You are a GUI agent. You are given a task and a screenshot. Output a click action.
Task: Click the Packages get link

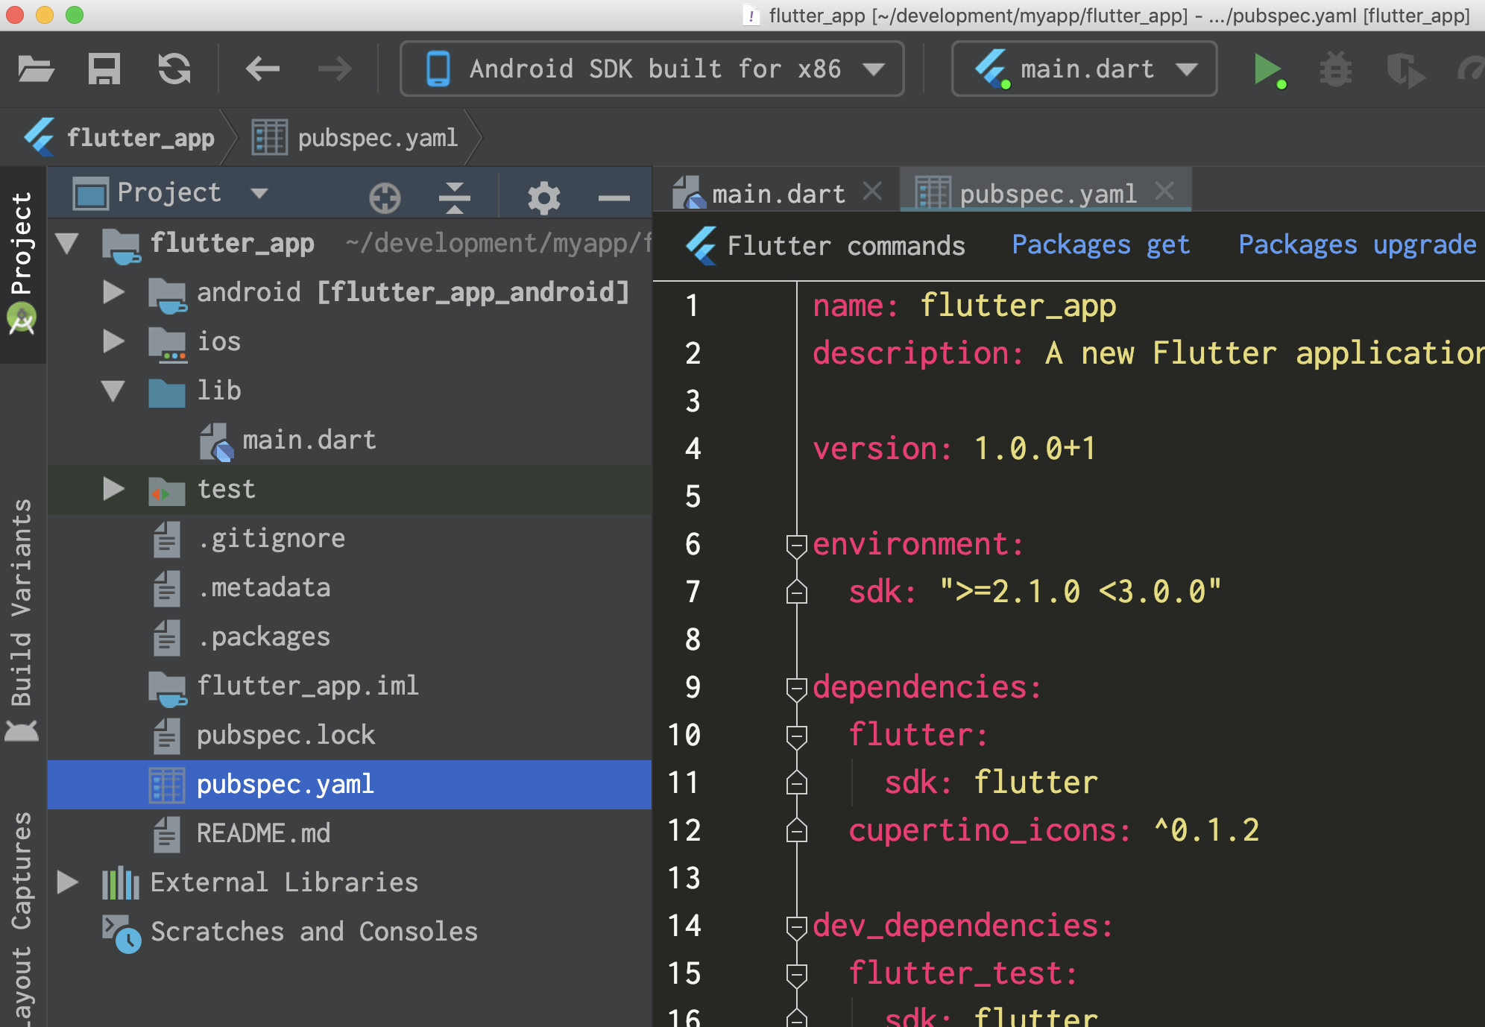pos(1101,245)
